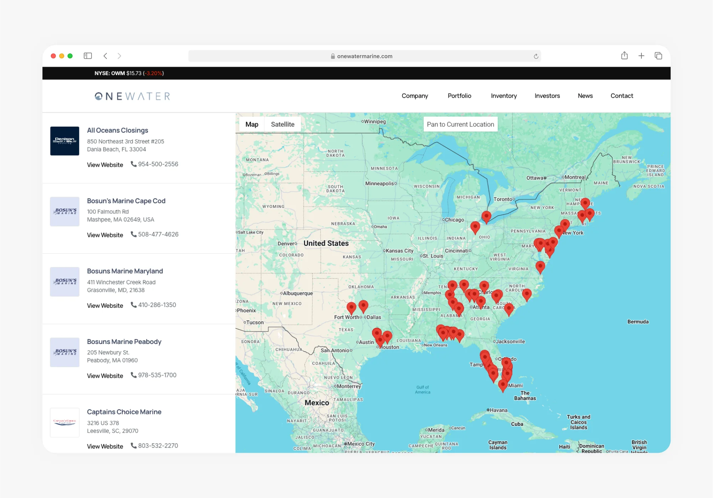
Task: Click the 411 Winchester Creek Road address
Action: 121,282
